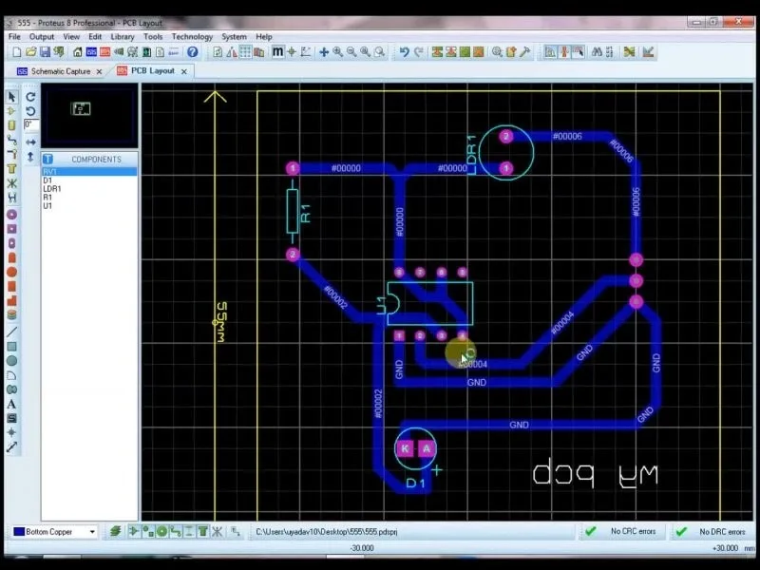Image resolution: width=760 pixels, height=570 pixels.
Task: Close the Schematic Capture tab
Action: [x=100, y=71]
